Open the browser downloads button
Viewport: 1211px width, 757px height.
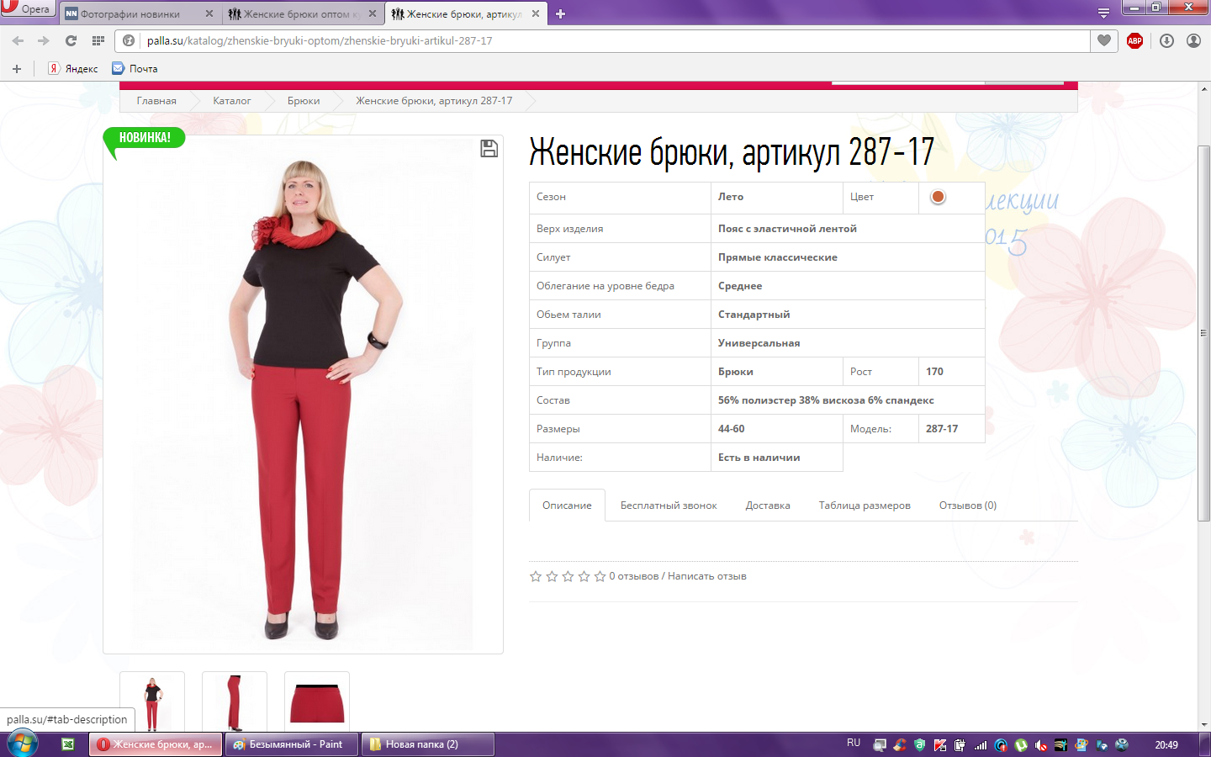[1166, 40]
